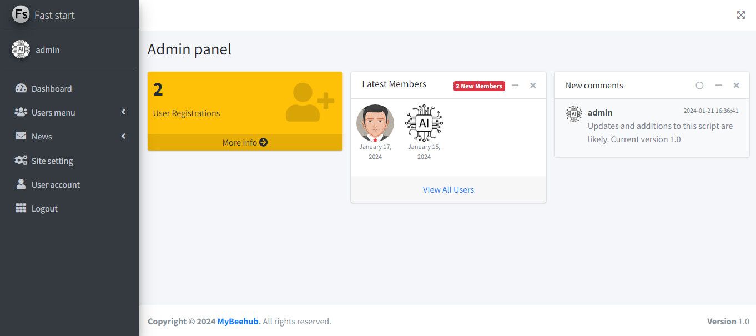Screen dimensions: 756x336
Task: Close the Latest Members card
Action: pyautogui.click(x=533, y=86)
